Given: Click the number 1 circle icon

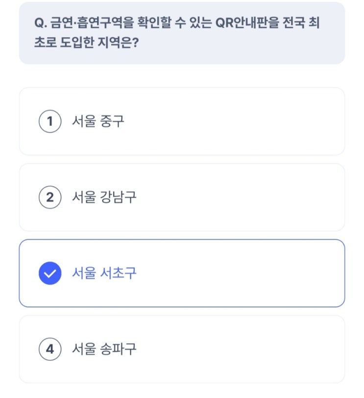Looking at the screenshot, I should tap(49, 122).
